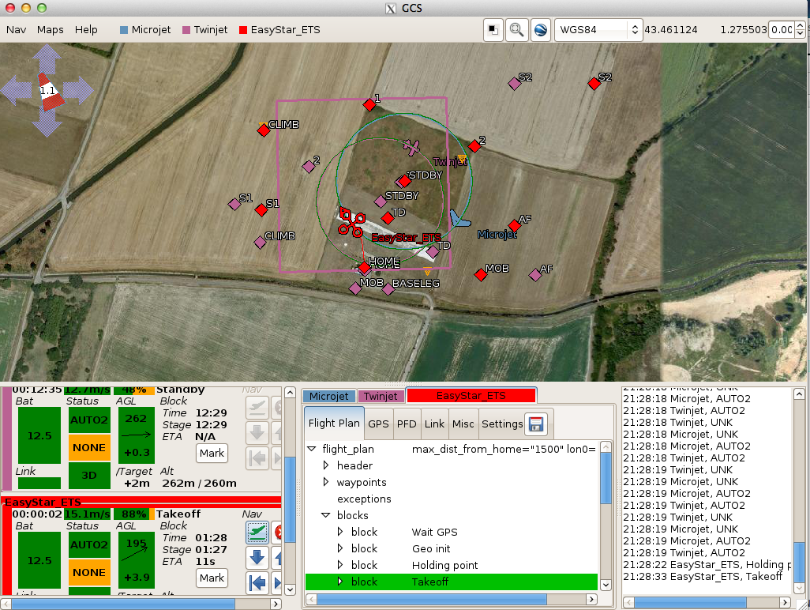This screenshot has height=610, width=810.
Task: Open the Maps menu
Action: (50, 30)
